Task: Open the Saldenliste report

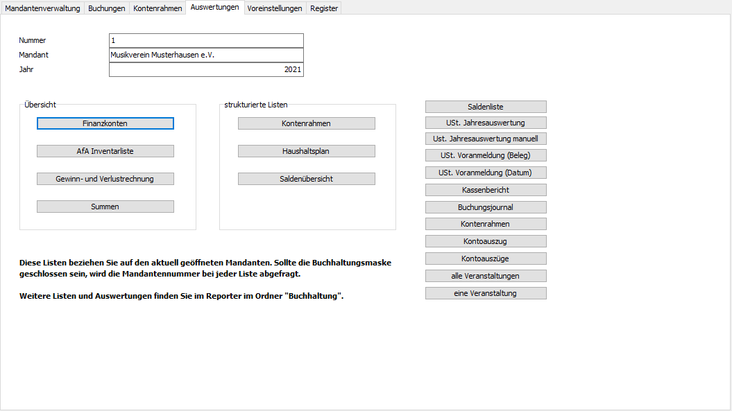Action: coord(486,107)
